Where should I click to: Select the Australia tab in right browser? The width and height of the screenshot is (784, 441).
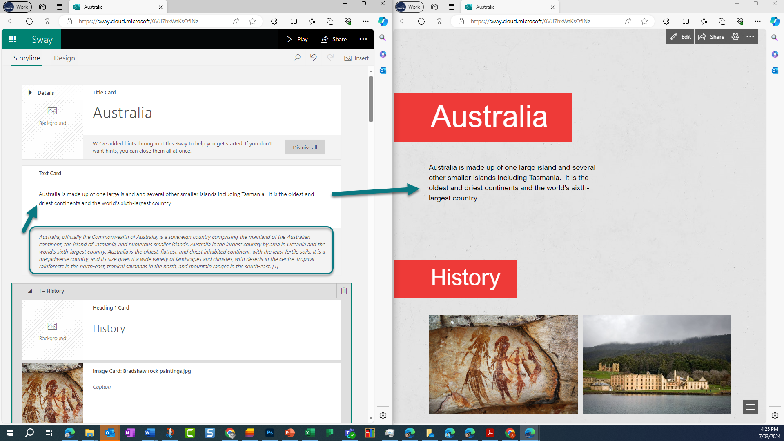point(510,7)
